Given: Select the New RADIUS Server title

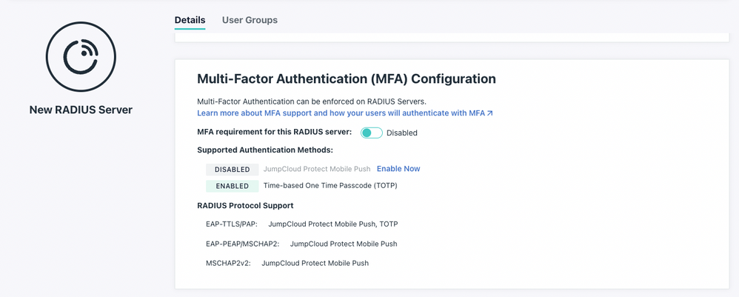Looking at the screenshot, I should 81,110.
